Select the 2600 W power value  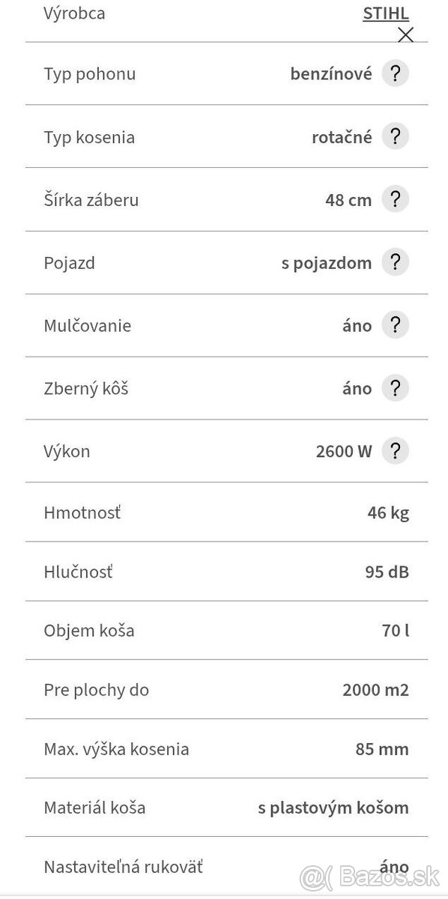coord(343,451)
